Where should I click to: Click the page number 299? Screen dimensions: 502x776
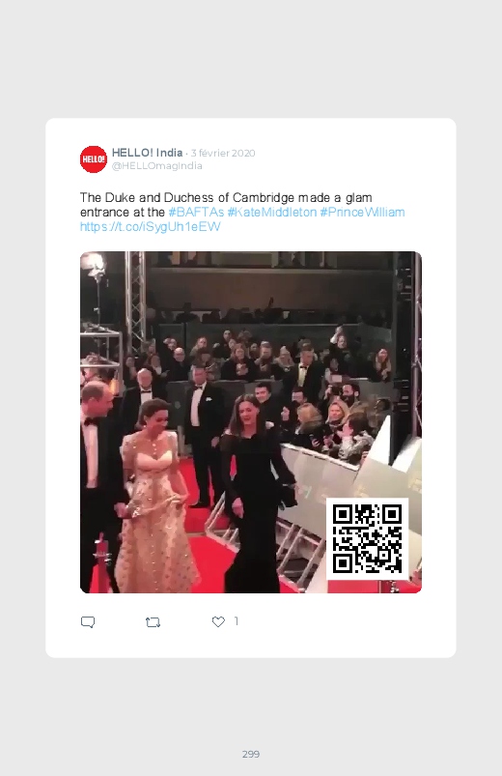click(251, 754)
